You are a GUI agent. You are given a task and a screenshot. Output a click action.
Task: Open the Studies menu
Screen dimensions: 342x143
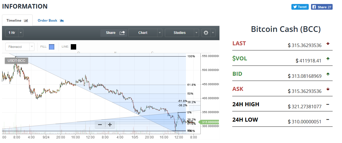tap(179, 33)
